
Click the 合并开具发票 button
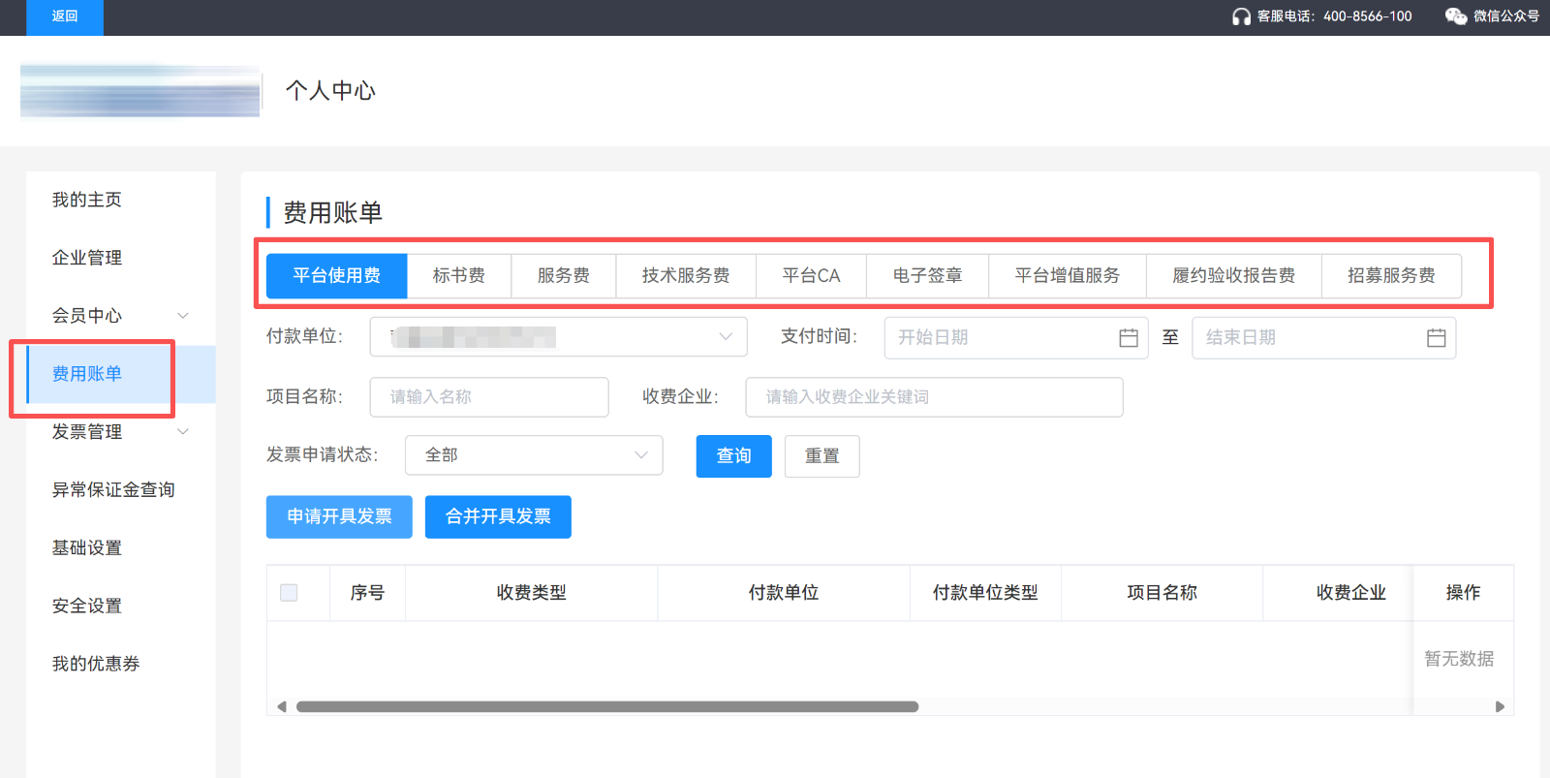tap(498, 517)
